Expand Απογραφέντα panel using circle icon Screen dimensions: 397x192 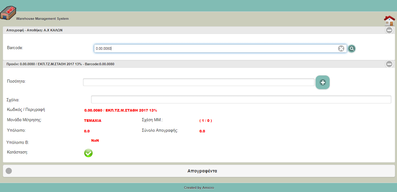(x=9, y=171)
